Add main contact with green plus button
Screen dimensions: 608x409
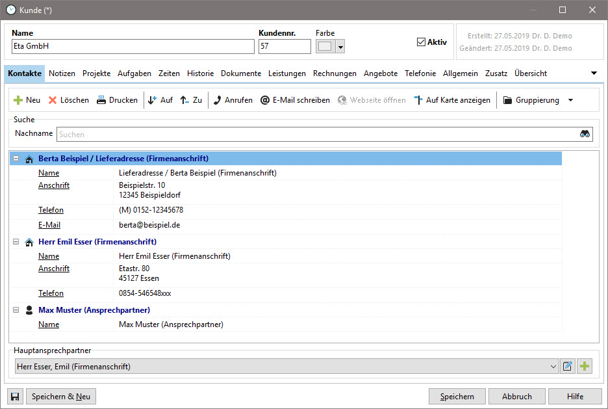[x=585, y=366]
